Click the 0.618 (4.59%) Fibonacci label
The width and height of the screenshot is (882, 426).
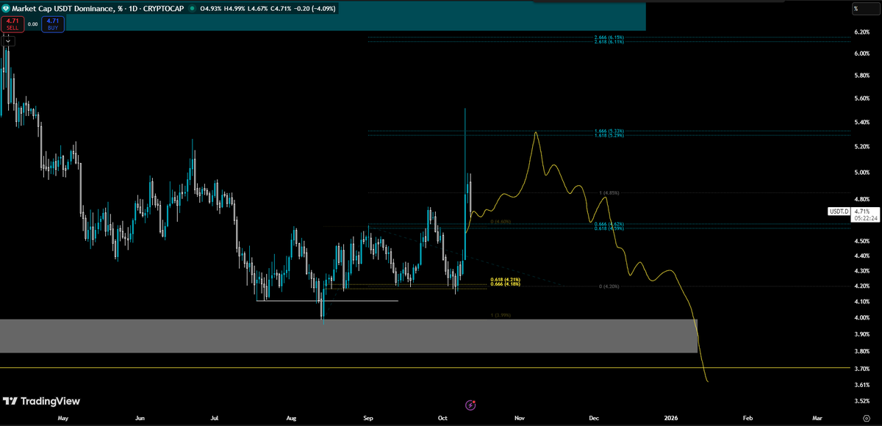coord(609,228)
